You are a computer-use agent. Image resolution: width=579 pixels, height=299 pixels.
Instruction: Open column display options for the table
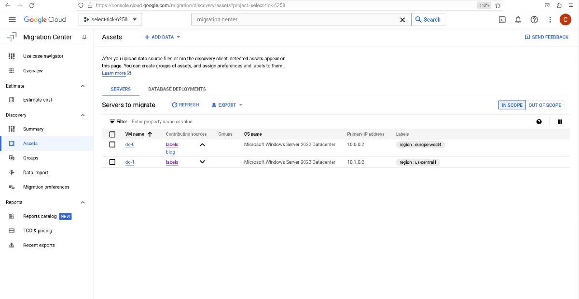pos(560,121)
